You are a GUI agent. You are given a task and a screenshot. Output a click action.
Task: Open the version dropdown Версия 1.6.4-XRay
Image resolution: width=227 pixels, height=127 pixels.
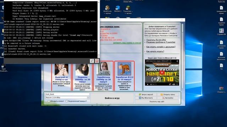click(67, 98)
